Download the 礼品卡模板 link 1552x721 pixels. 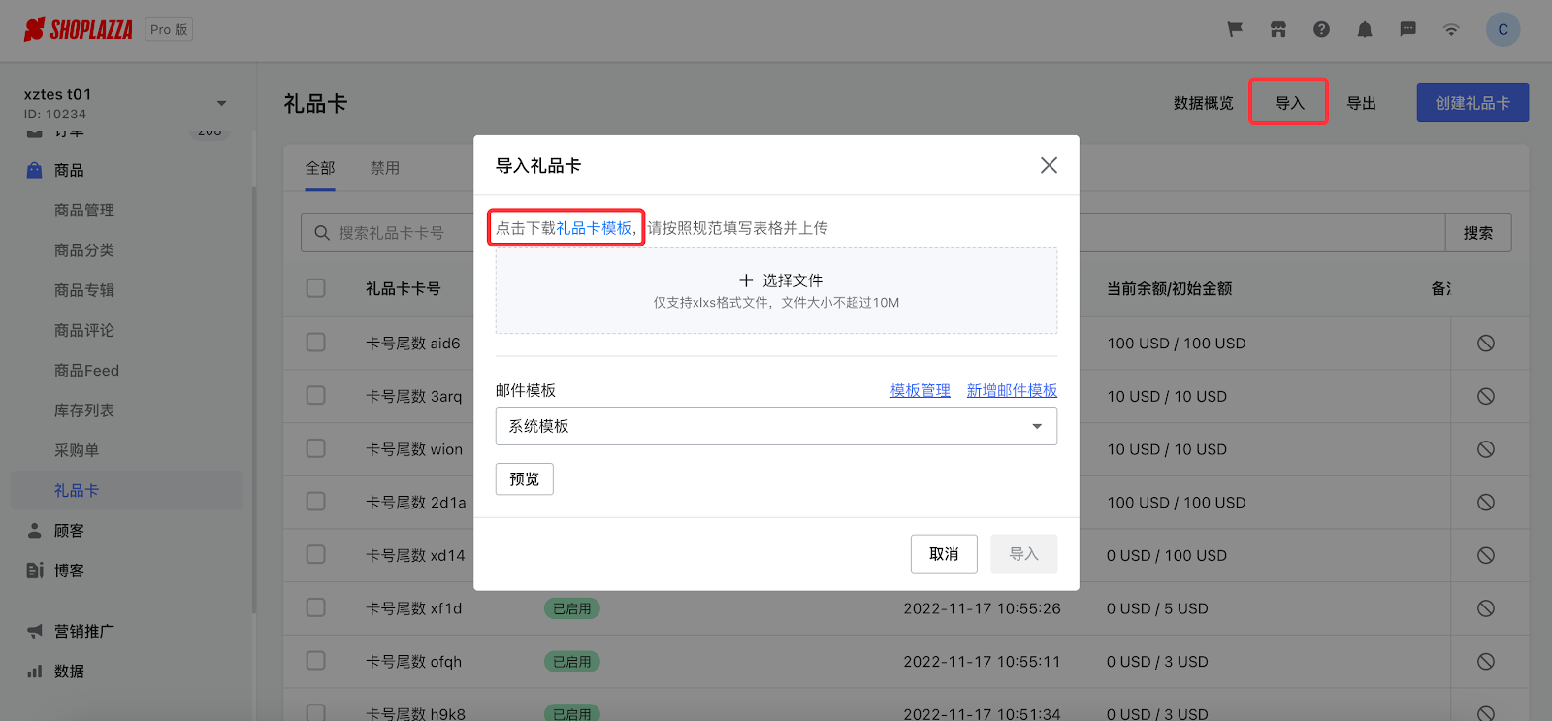[x=594, y=228]
